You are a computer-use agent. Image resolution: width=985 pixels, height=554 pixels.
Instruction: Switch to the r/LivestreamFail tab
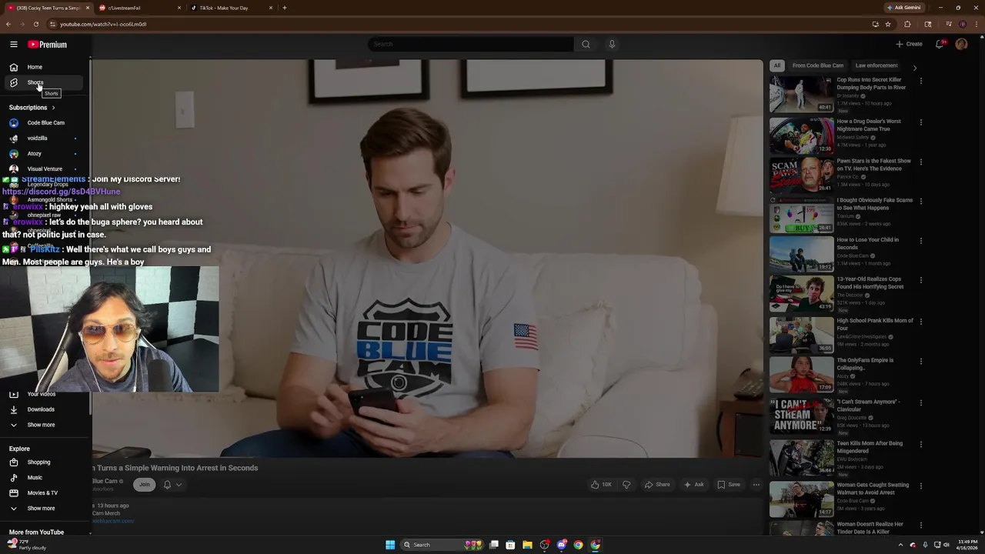coord(140,8)
